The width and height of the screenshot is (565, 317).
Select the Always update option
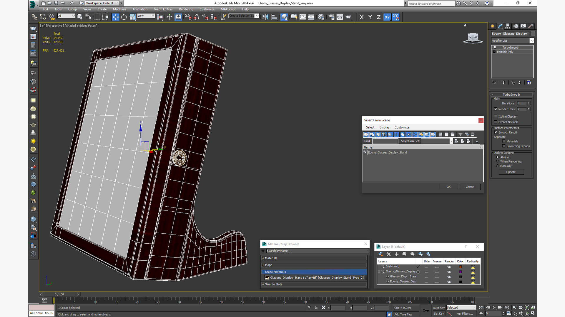click(498, 157)
